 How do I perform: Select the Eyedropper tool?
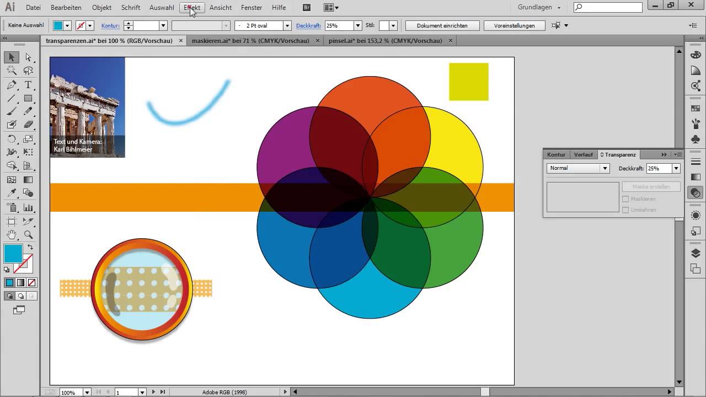[x=11, y=194]
